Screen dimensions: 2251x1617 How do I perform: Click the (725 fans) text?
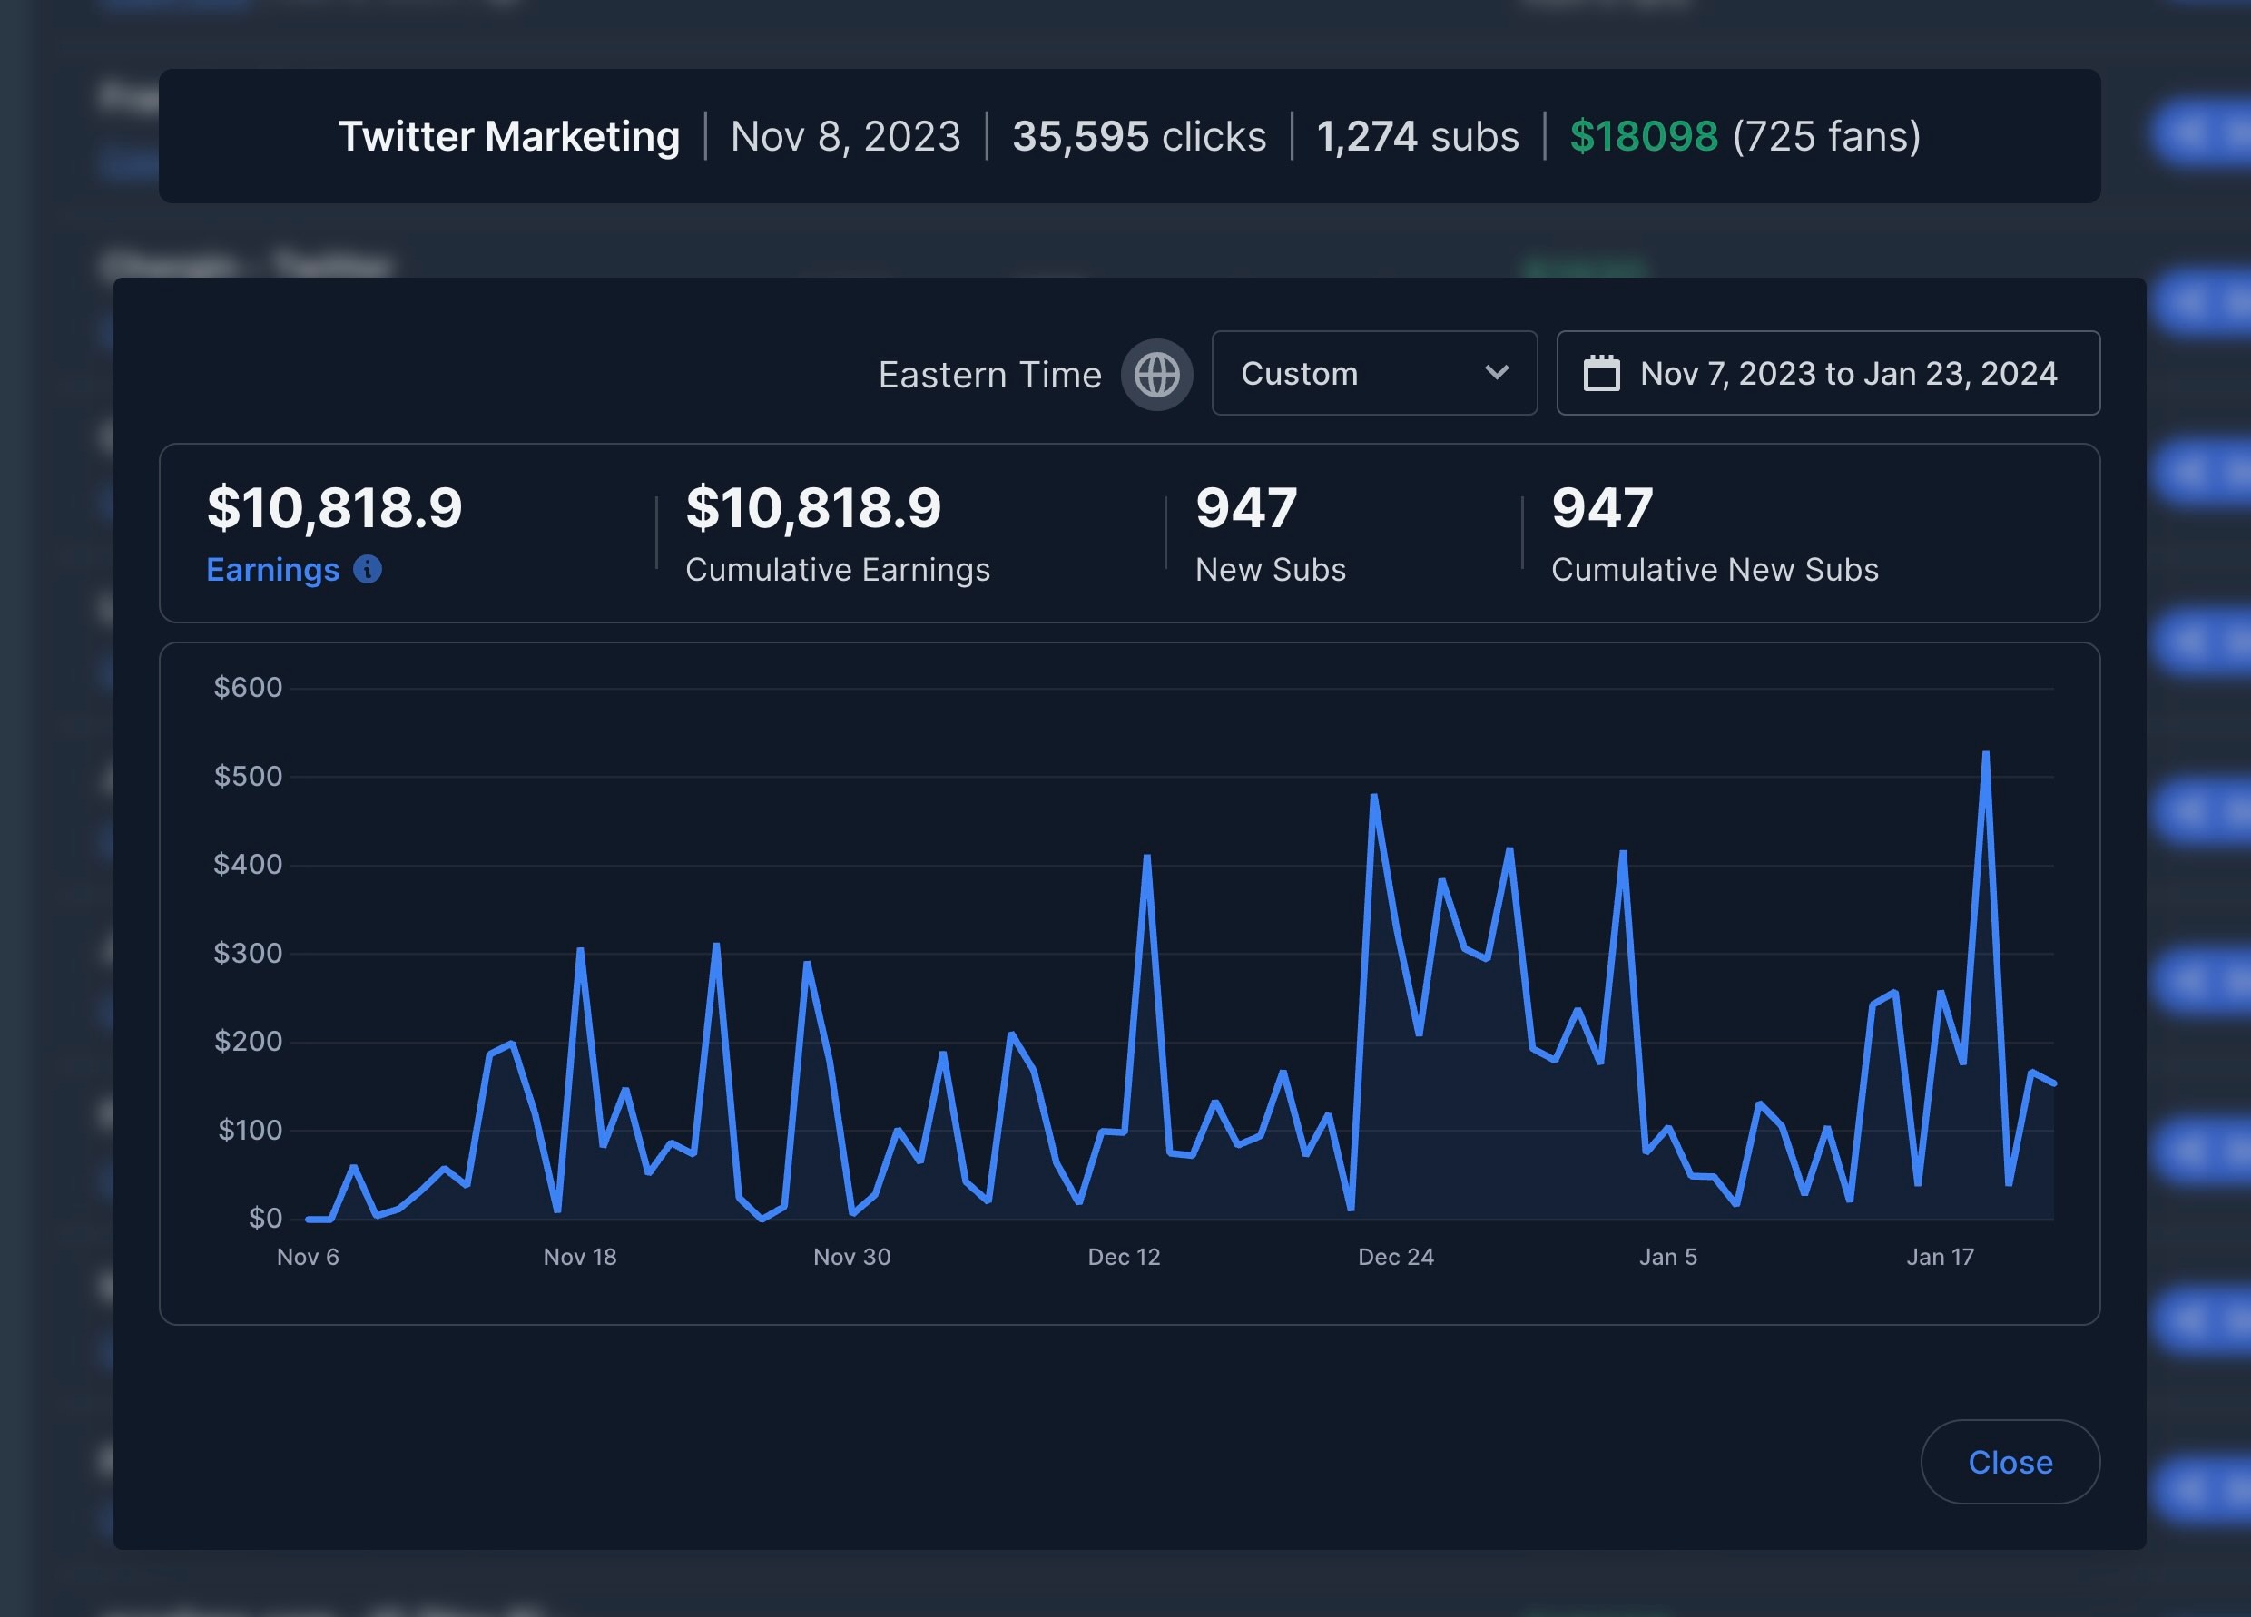[1826, 136]
